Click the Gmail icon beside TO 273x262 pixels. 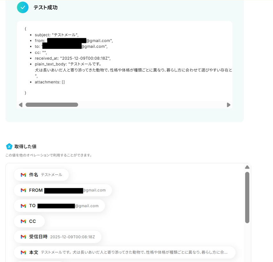23,206
